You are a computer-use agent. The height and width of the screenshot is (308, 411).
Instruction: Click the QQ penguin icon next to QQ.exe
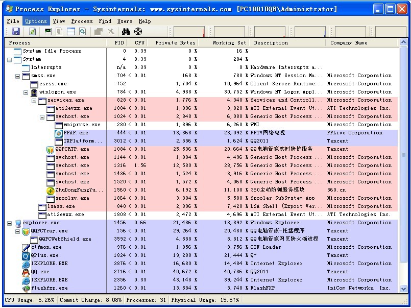tap(26, 272)
